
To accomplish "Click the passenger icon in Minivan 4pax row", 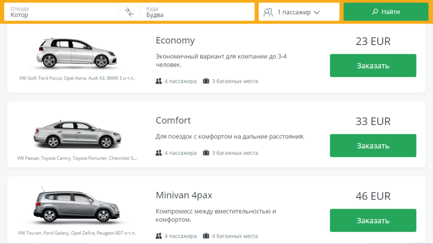I will pyautogui.click(x=159, y=236).
